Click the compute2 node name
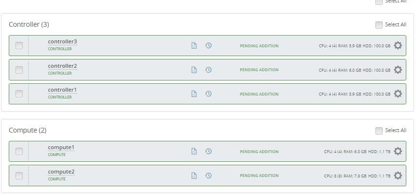The height and width of the screenshot is (195, 416). (61, 172)
